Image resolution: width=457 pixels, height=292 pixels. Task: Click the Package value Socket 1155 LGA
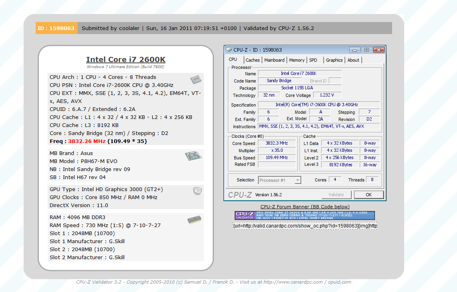tap(300, 88)
